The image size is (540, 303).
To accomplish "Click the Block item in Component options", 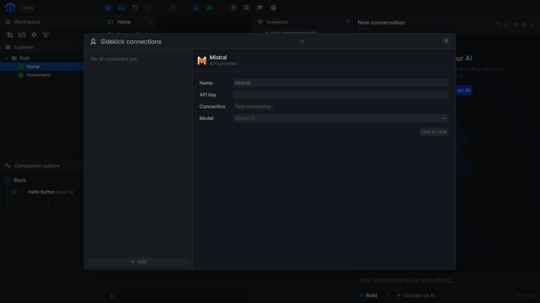I will (x=19, y=180).
